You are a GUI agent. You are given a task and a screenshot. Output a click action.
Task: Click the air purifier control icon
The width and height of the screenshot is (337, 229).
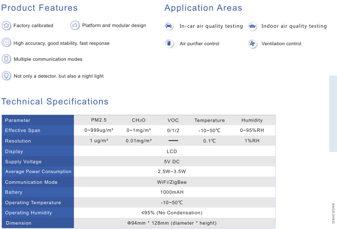click(169, 43)
